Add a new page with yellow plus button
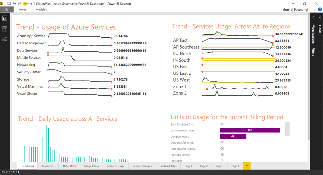The width and height of the screenshot is (323, 175). pos(247,166)
